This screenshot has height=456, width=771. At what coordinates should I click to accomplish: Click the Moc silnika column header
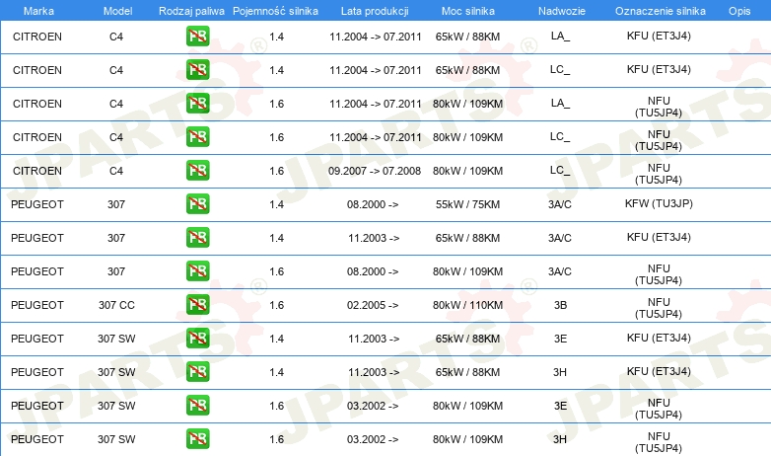pyautogui.click(x=467, y=11)
